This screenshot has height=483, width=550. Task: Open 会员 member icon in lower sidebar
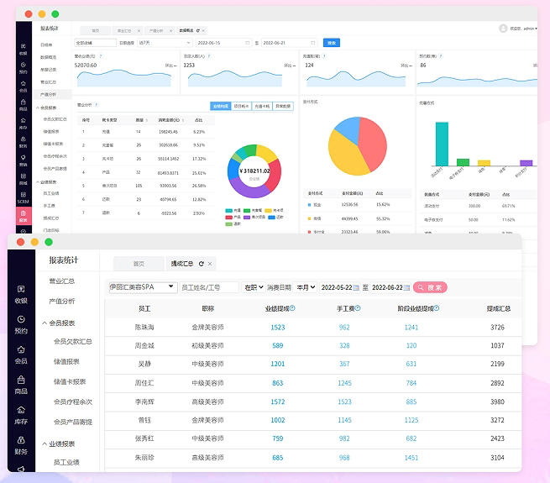tap(21, 354)
